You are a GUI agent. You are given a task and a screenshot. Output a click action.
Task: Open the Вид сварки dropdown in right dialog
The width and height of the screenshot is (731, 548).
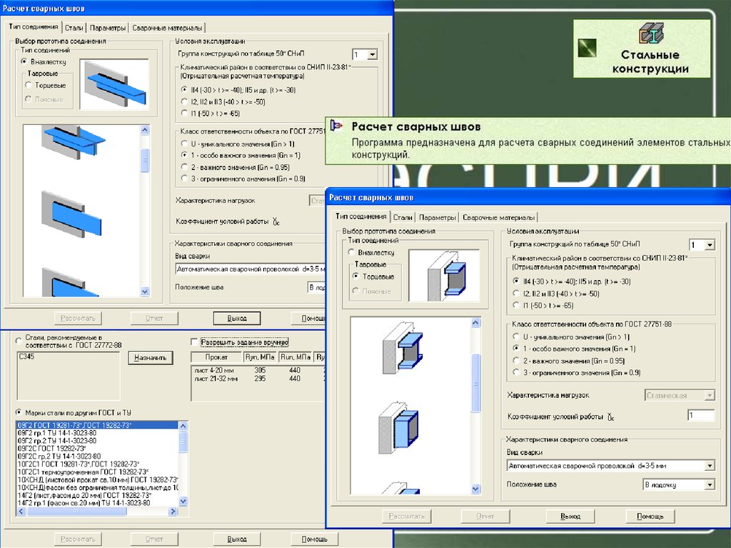[709, 466]
